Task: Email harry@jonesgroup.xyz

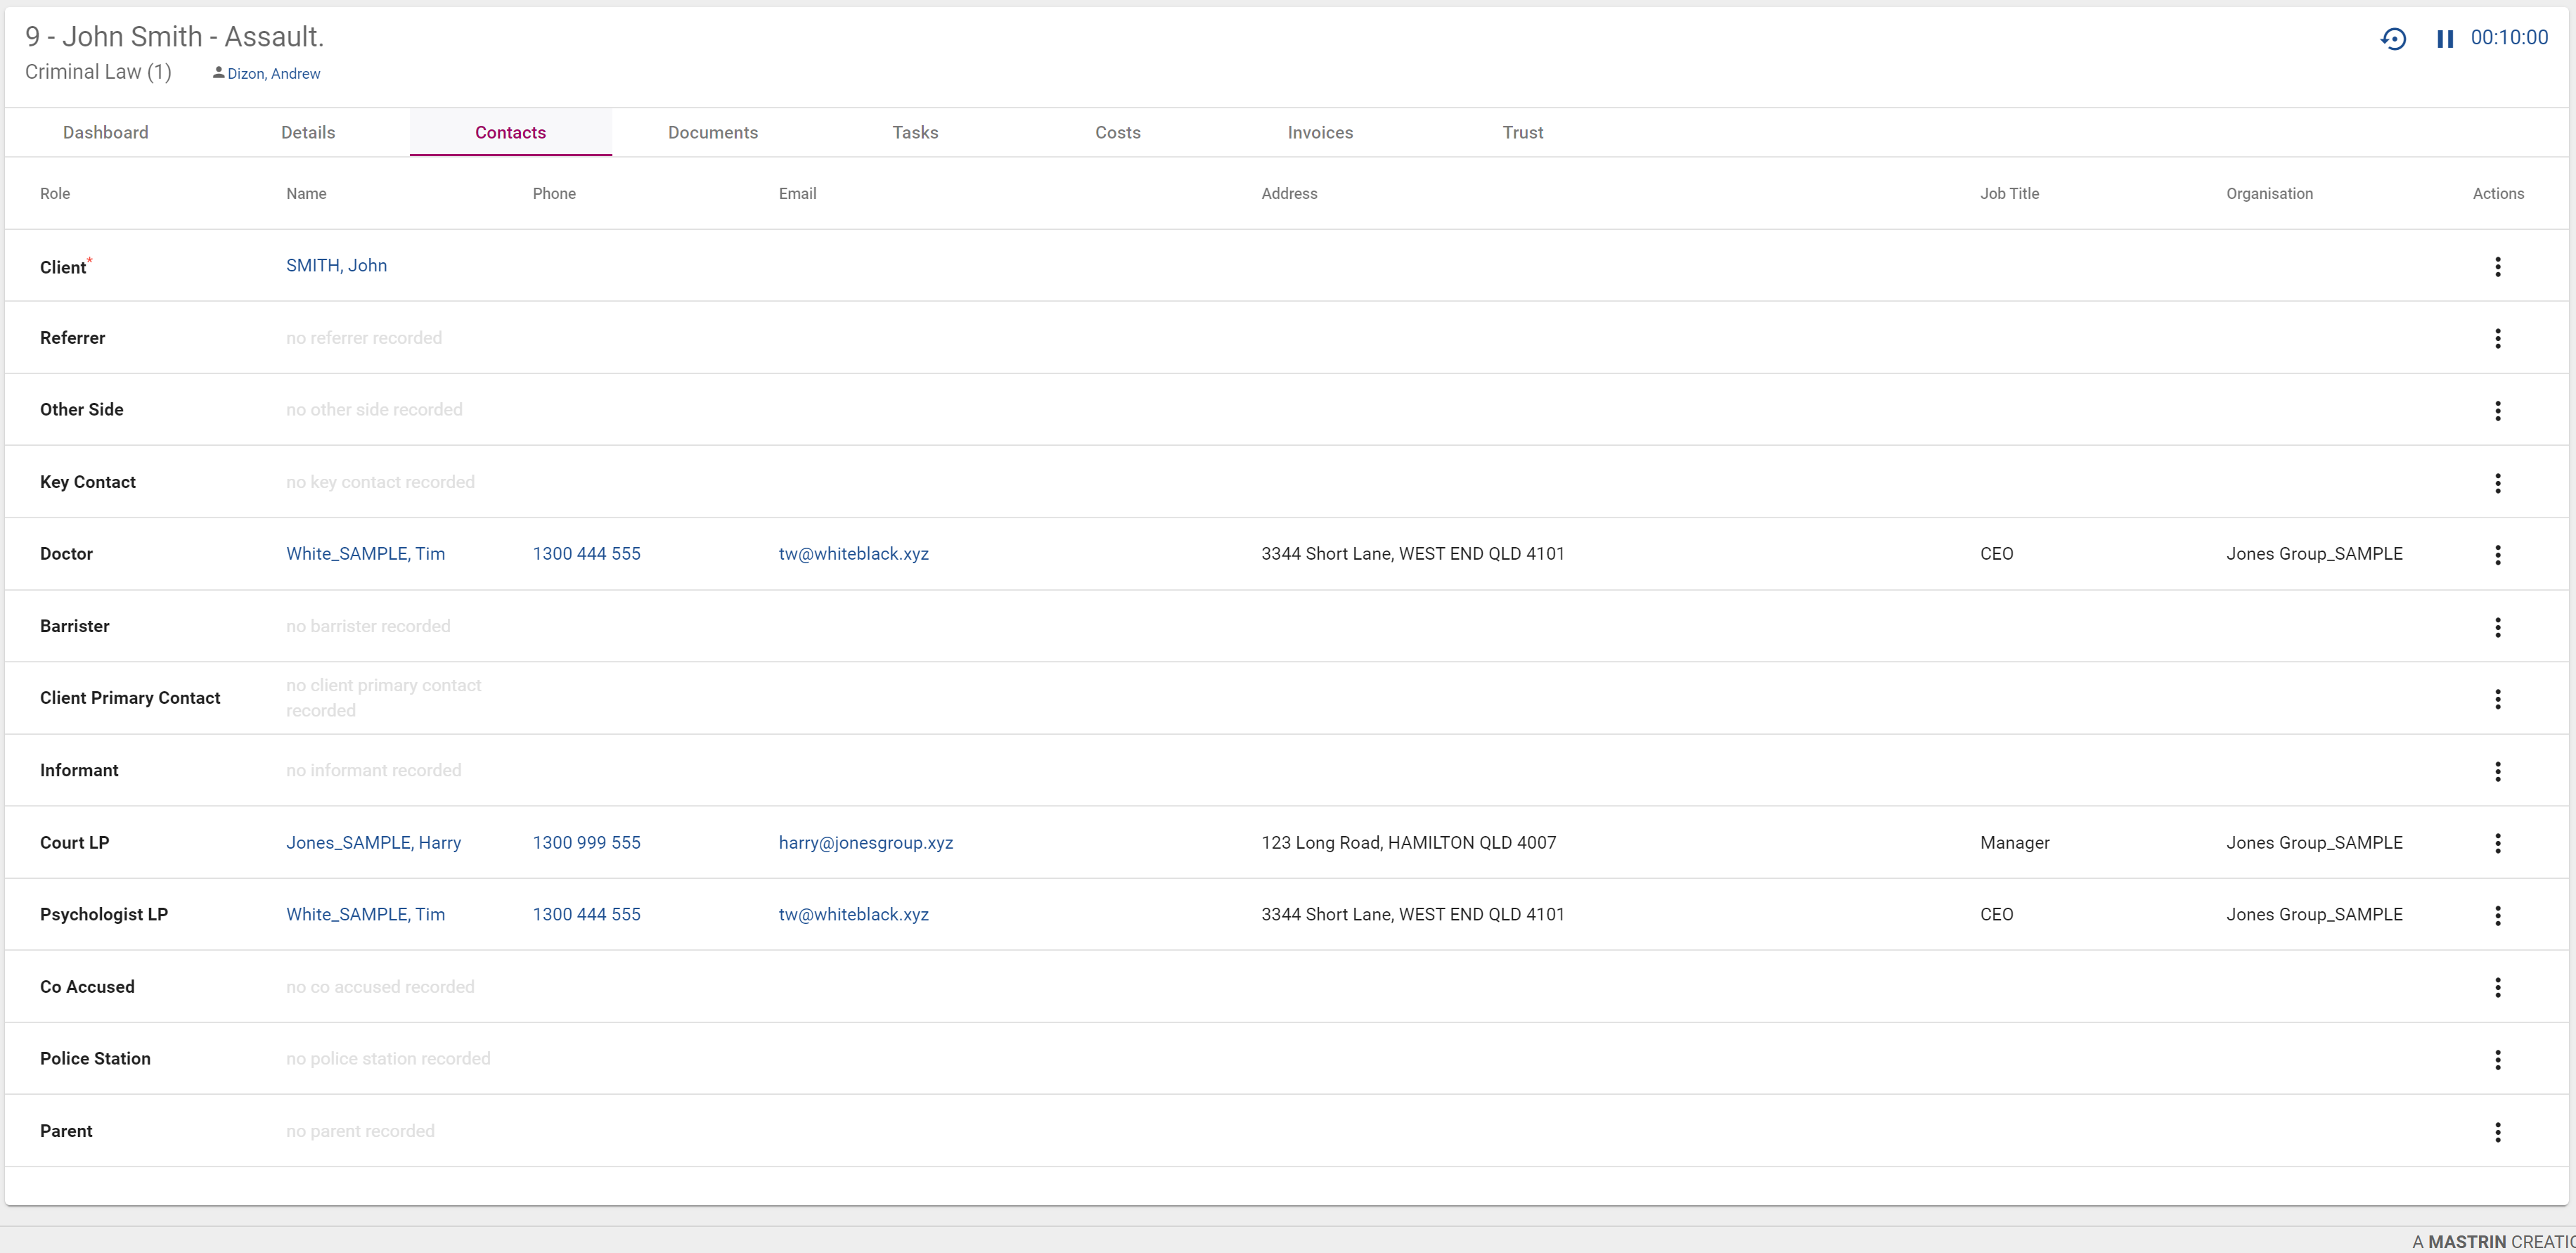Action: [866, 842]
